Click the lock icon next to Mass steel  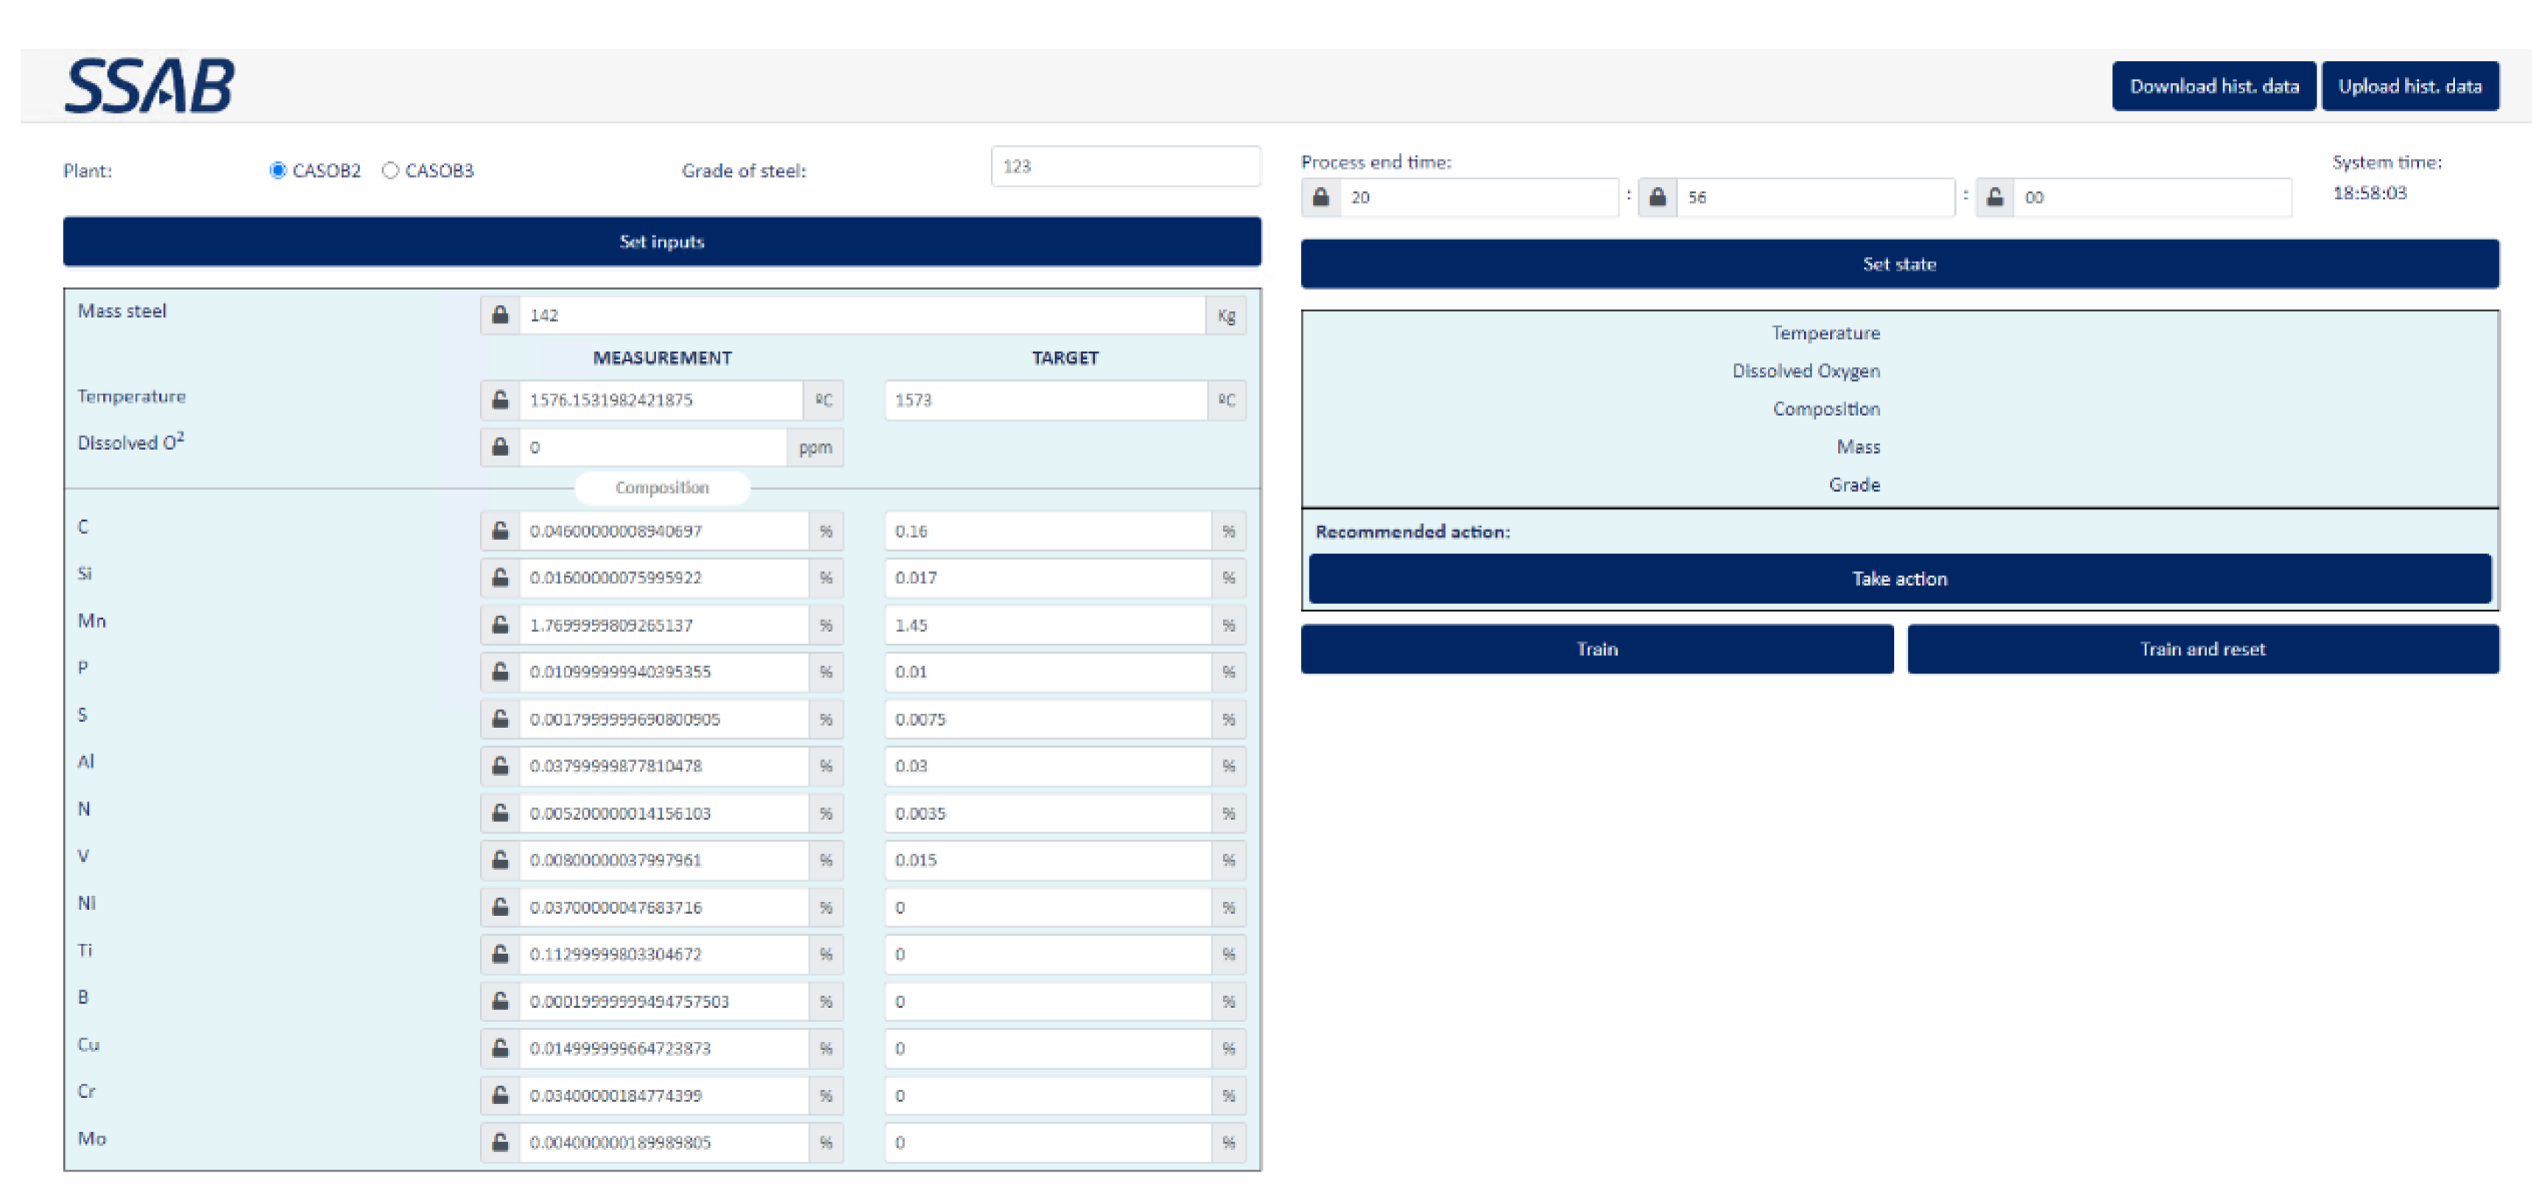(501, 316)
